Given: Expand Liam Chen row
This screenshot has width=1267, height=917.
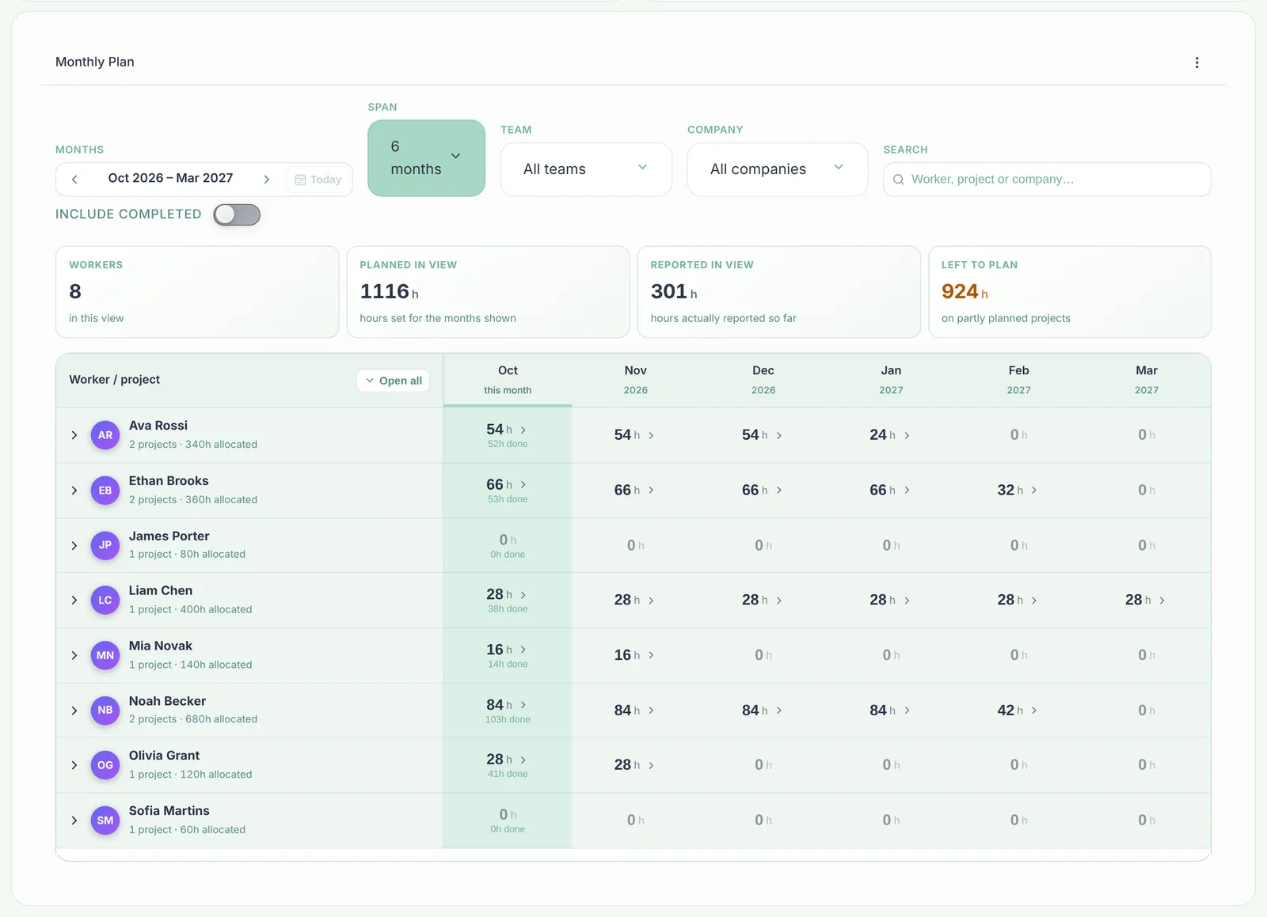Looking at the screenshot, I should (74, 601).
